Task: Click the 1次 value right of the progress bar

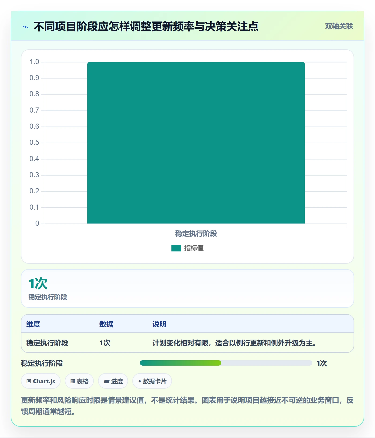Action: pyautogui.click(x=322, y=363)
